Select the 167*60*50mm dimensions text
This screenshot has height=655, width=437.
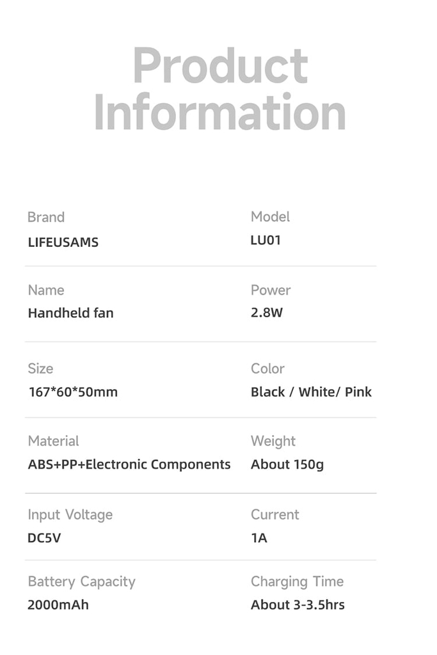pyautogui.click(x=72, y=392)
